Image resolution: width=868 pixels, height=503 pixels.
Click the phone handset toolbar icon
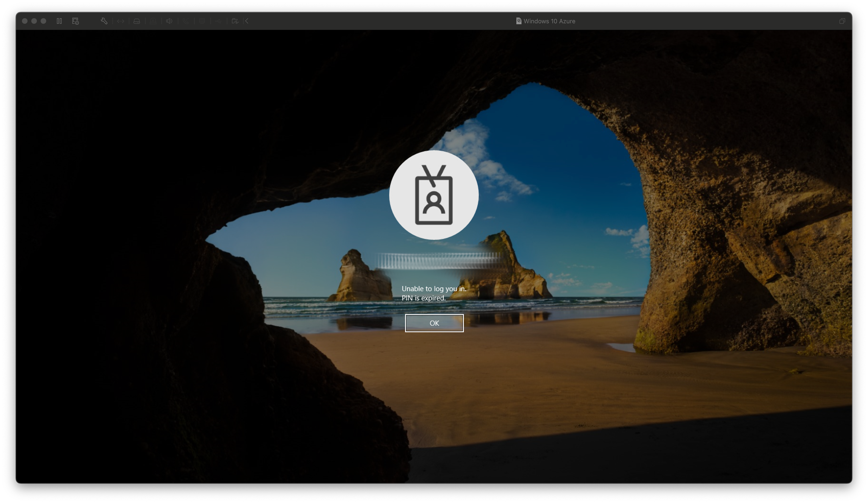click(x=186, y=21)
